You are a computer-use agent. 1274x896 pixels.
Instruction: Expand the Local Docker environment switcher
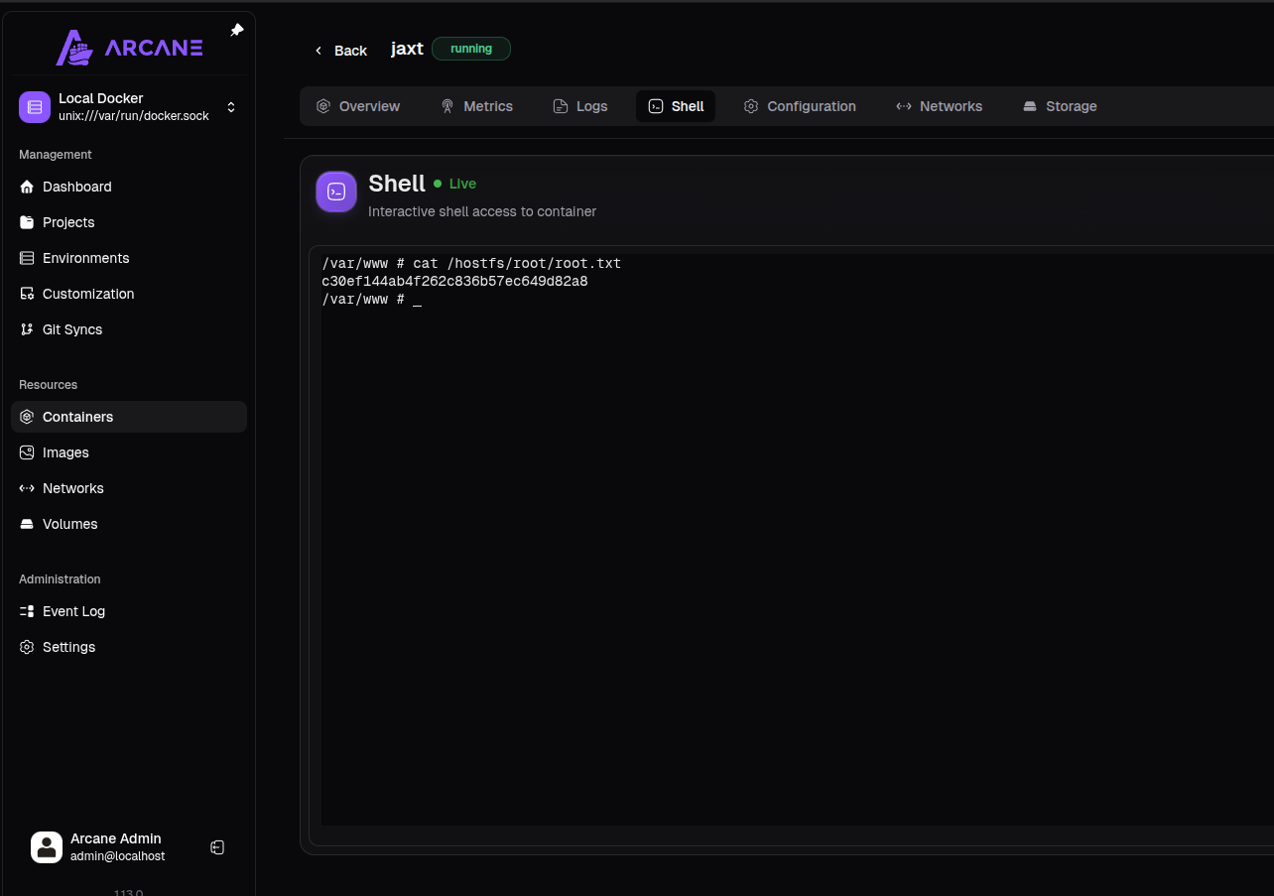tap(231, 107)
